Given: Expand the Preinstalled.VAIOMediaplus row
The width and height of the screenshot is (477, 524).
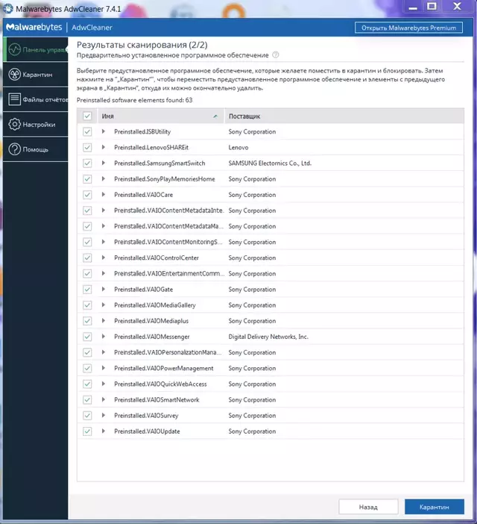Looking at the screenshot, I should pyautogui.click(x=104, y=320).
